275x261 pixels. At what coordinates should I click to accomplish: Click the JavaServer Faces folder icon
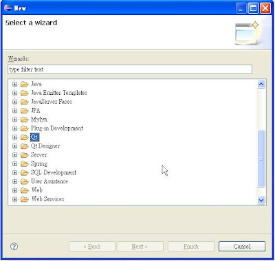[24, 102]
